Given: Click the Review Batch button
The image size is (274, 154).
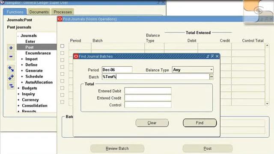Looking at the screenshot, I should coord(117,148).
